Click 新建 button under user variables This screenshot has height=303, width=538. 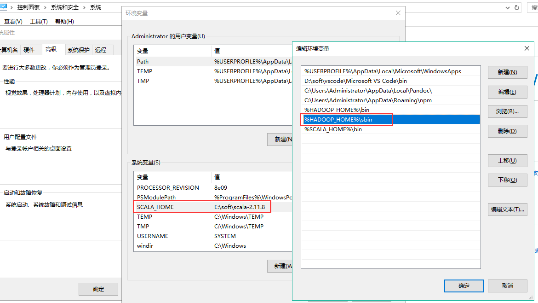pyautogui.click(x=280, y=139)
